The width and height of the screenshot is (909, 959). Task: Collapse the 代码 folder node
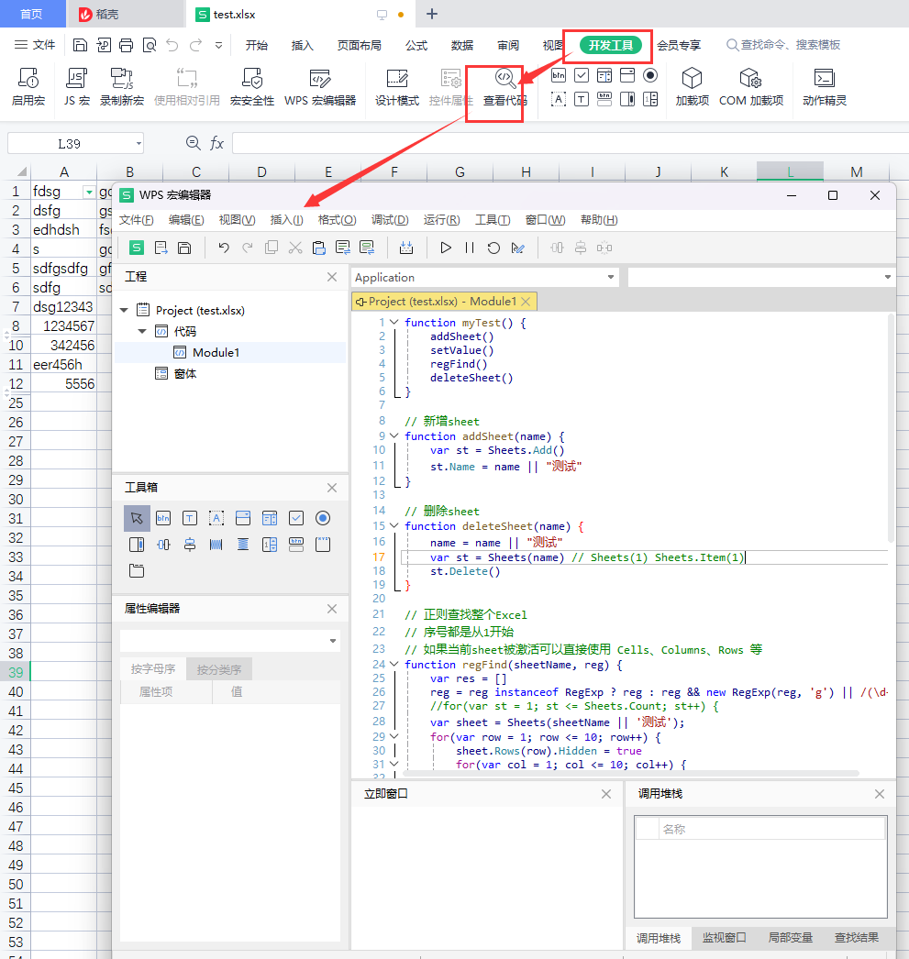tap(142, 332)
